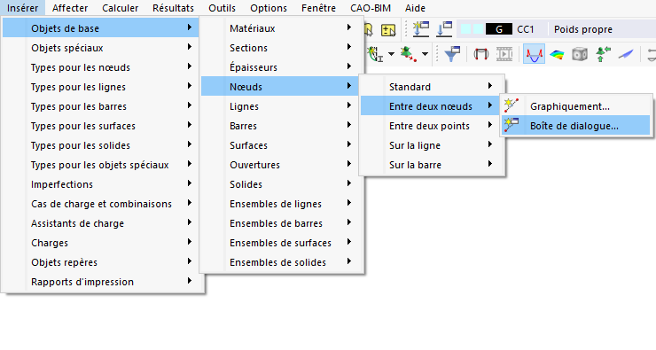Image resolution: width=656 pixels, height=350 pixels.
Task: Click the animation filmstrip icon
Action: tap(504, 54)
